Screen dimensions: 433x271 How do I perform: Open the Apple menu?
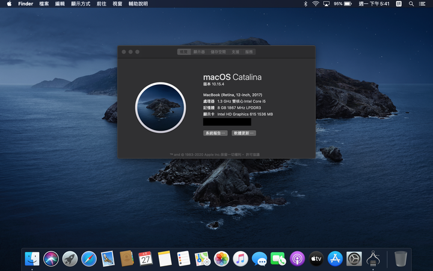pyautogui.click(x=9, y=4)
